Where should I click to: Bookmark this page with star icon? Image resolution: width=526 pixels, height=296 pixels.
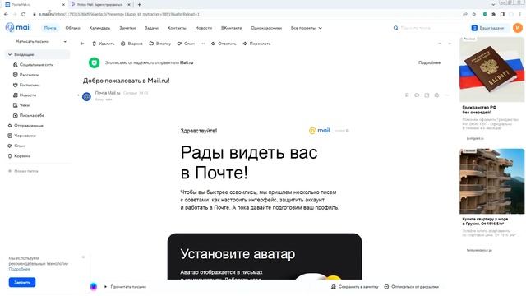click(x=474, y=14)
